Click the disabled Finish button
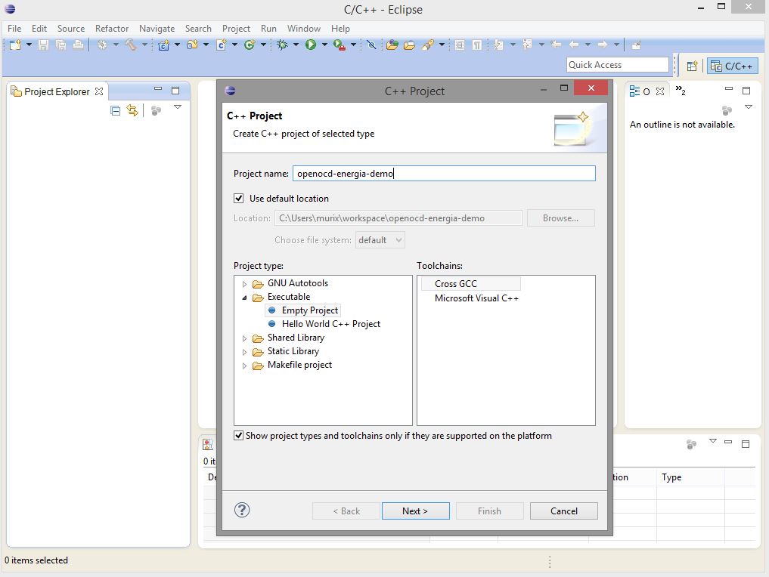 coord(489,511)
